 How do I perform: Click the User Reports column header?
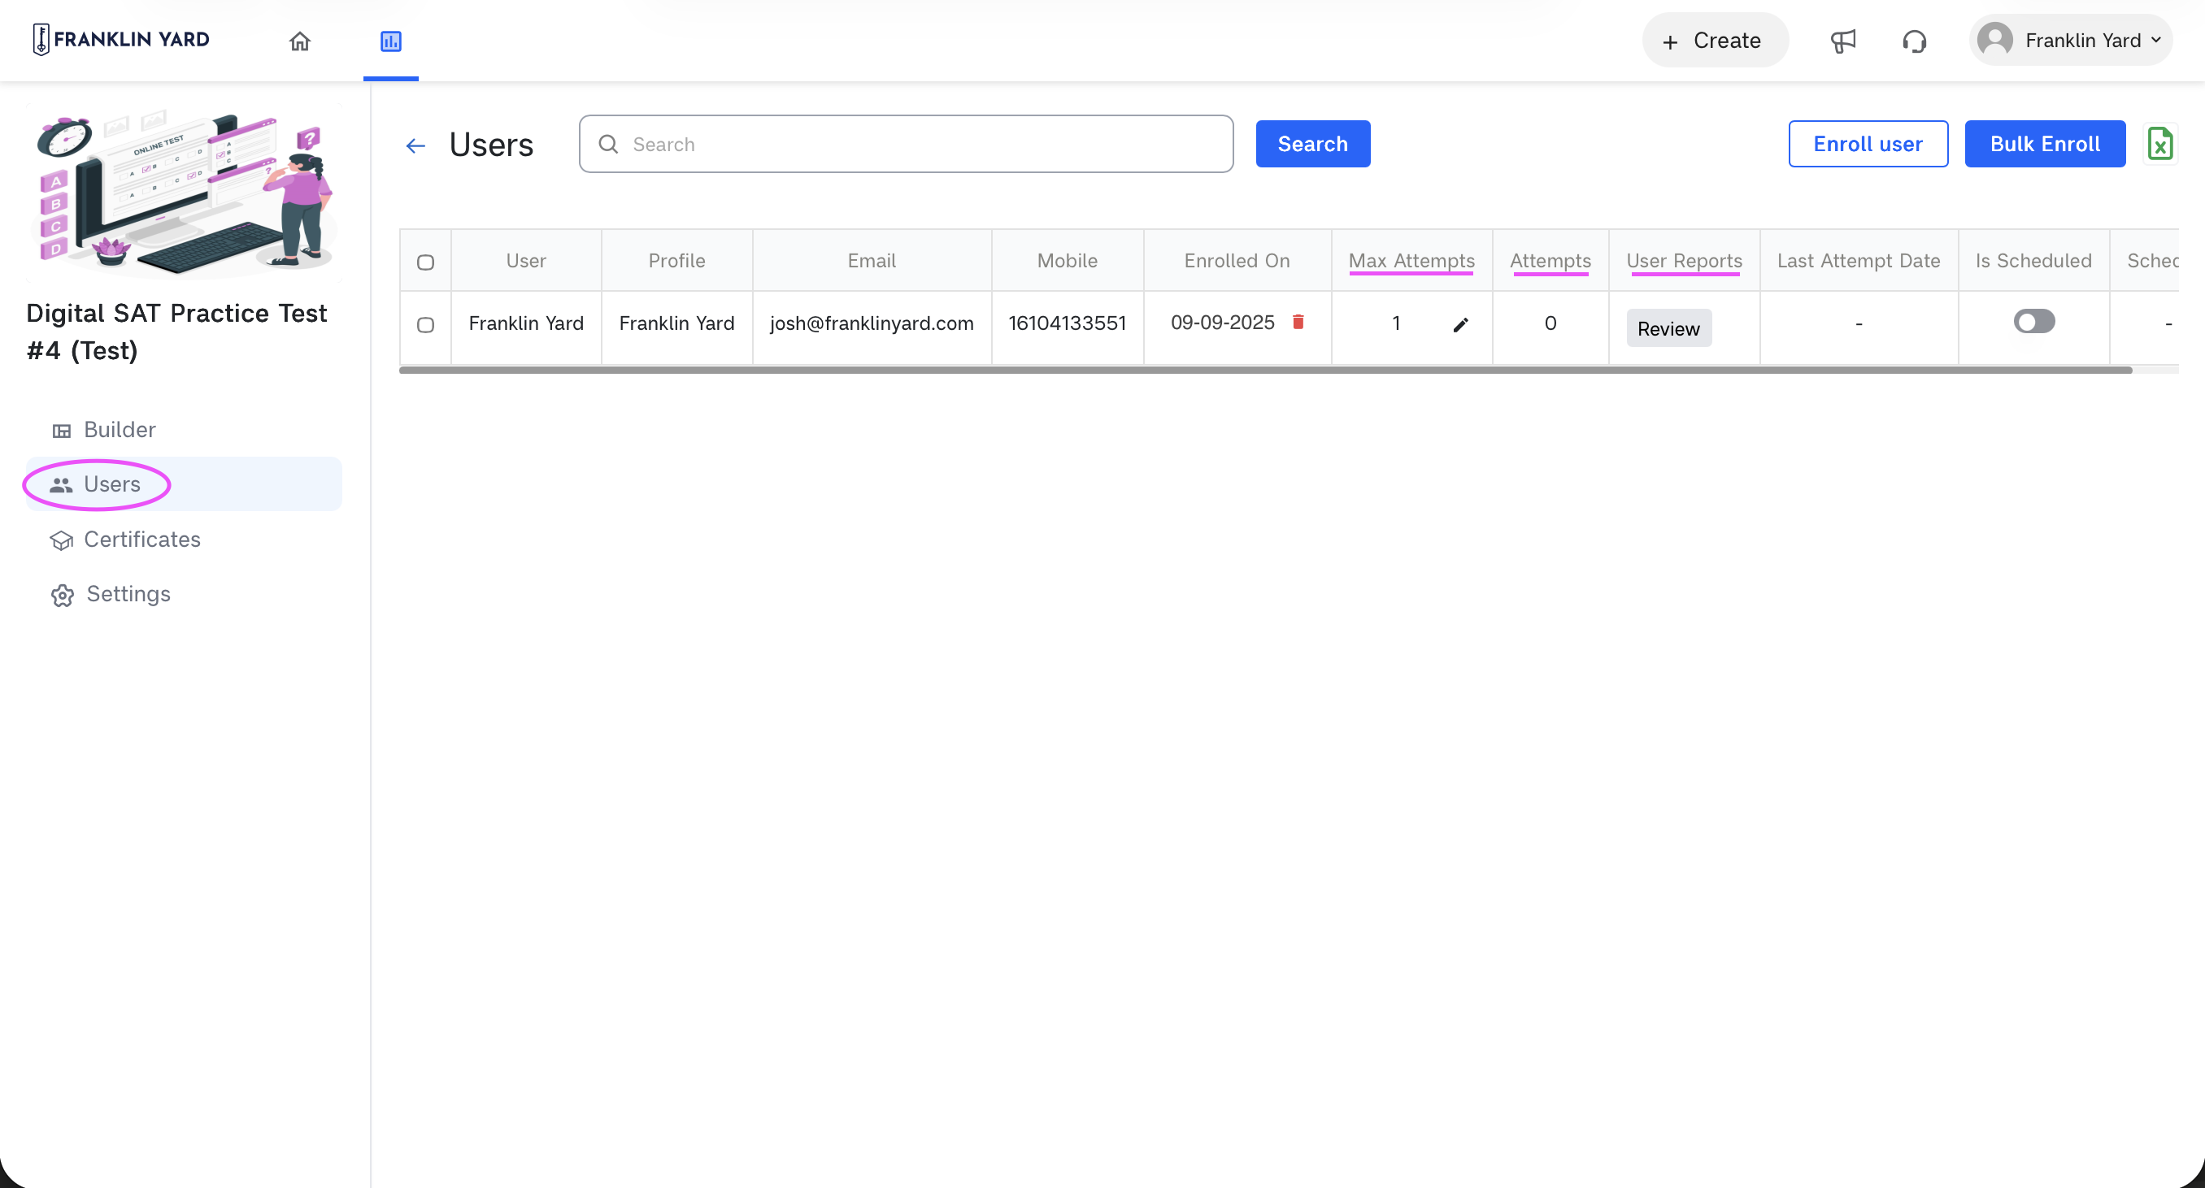(1684, 261)
